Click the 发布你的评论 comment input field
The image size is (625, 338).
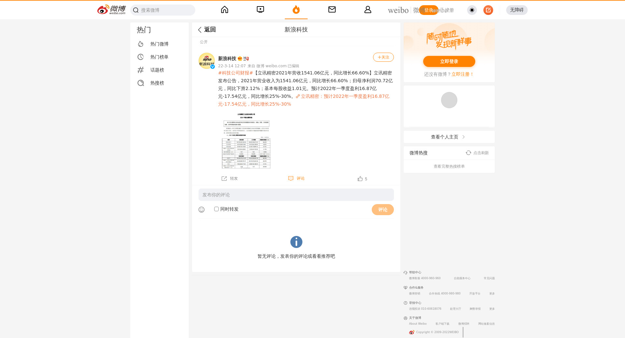pyautogui.click(x=296, y=195)
